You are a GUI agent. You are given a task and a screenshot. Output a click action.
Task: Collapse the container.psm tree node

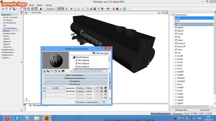[x=171, y=15]
